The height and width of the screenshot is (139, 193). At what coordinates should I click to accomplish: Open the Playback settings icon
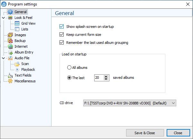click(x=17, y=69)
